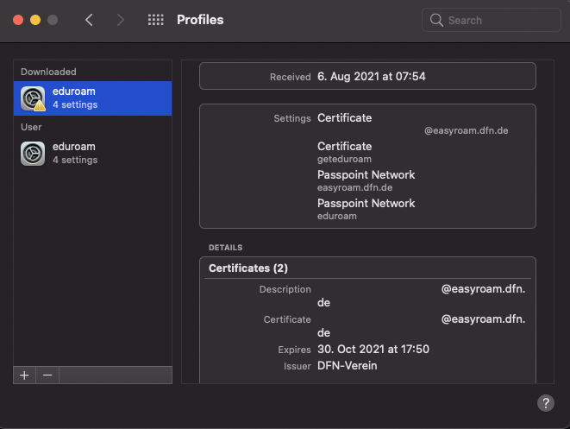
Task: Click the issuer value DFN-Verein
Action: (x=348, y=366)
